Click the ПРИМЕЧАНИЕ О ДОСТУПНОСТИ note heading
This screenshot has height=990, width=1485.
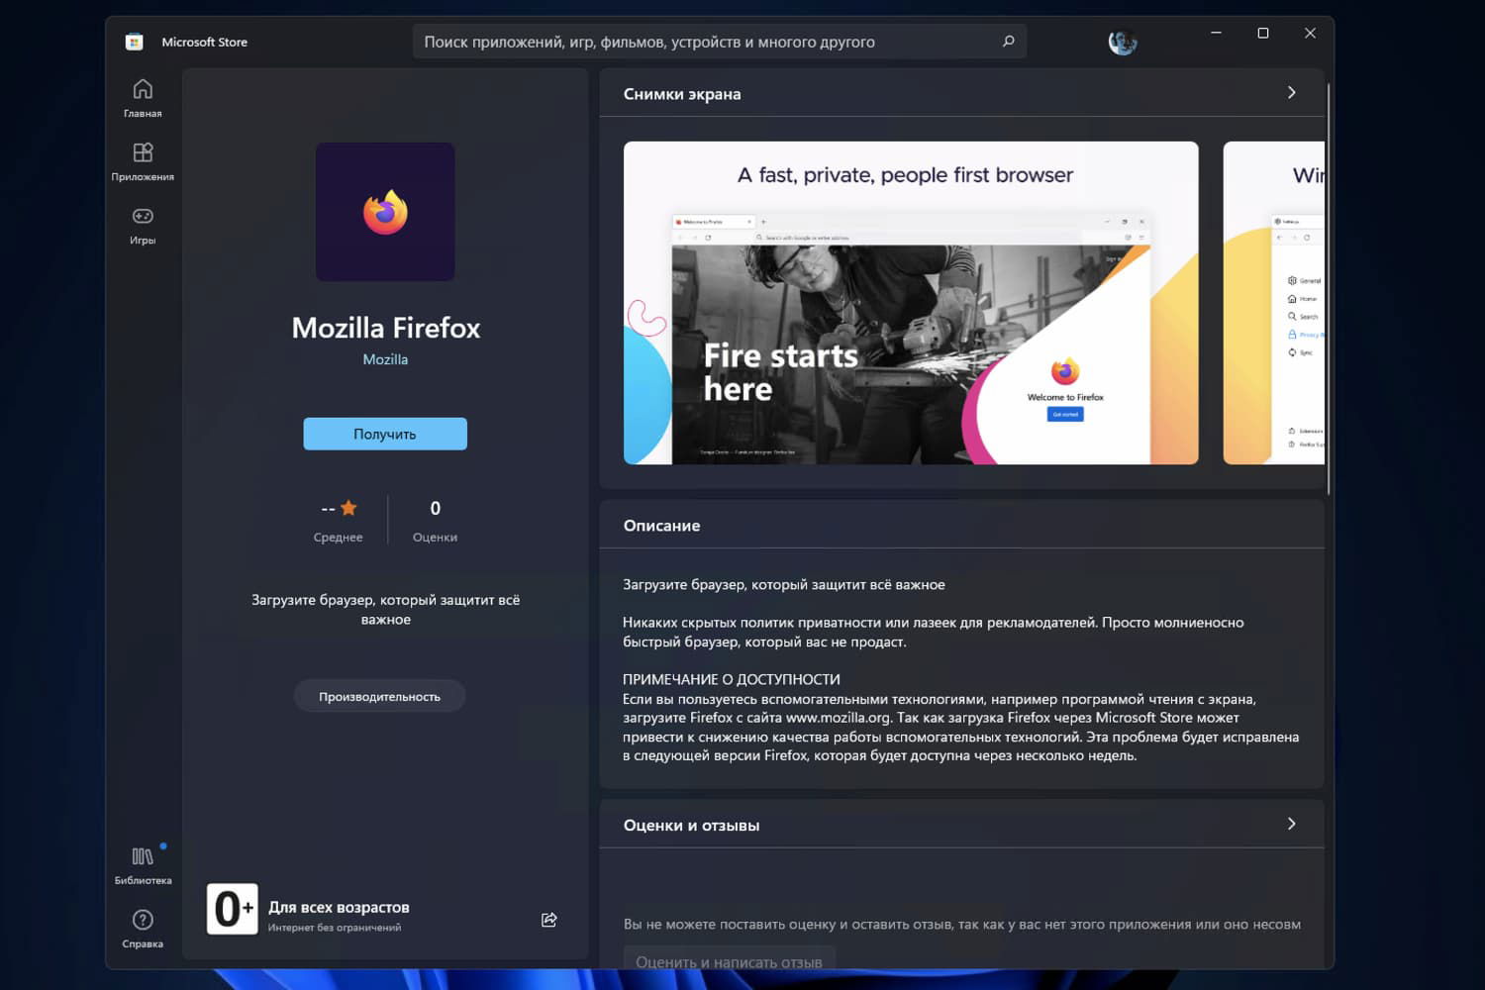(x=732, y=679)
